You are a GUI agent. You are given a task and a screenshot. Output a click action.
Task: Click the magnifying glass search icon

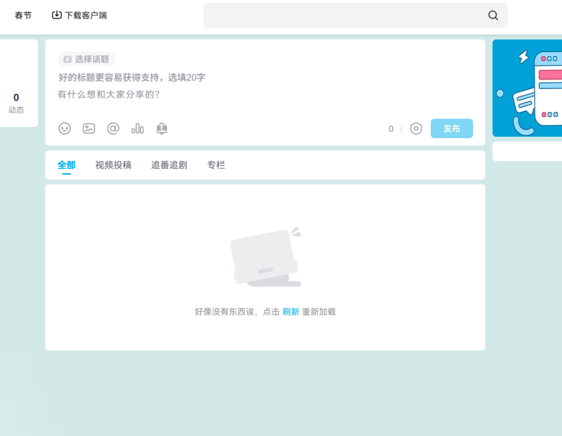point(493,15)
